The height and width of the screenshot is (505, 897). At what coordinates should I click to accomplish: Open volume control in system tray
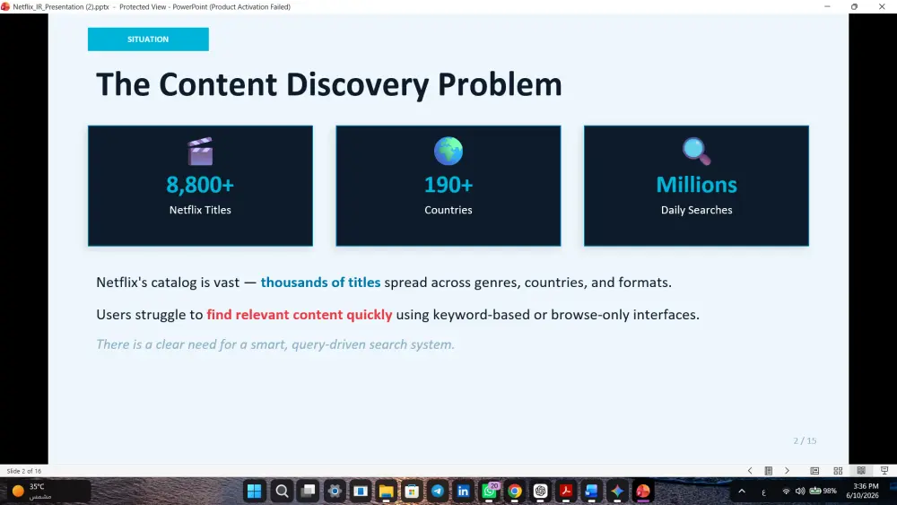tap(800, 491)
